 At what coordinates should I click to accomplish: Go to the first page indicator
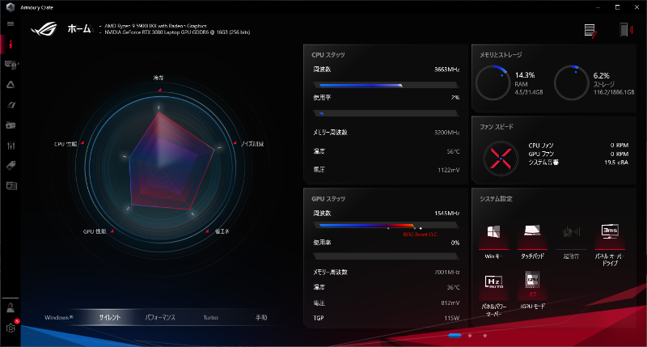click(455, 336)
